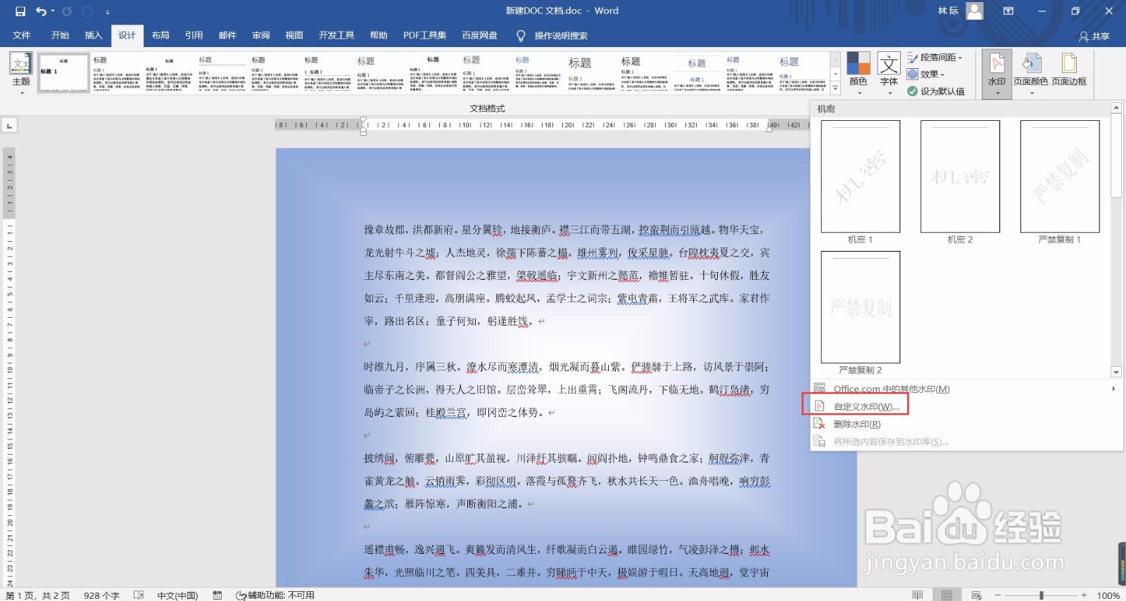Click the tab stop selector at ruler corner
This screenshot has width=1126, height=601.
[x=9, y=126]
